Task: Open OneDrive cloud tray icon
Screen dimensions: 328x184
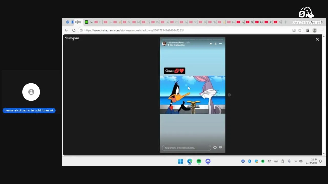Action: 269,161
